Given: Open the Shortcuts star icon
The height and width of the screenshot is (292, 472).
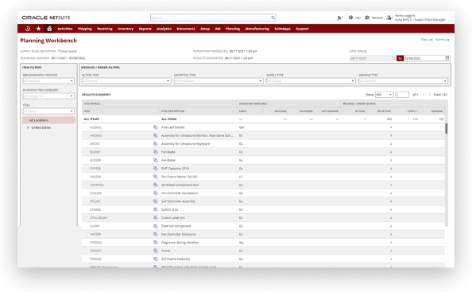Looking at the screenshot, I should pos(38,29).
